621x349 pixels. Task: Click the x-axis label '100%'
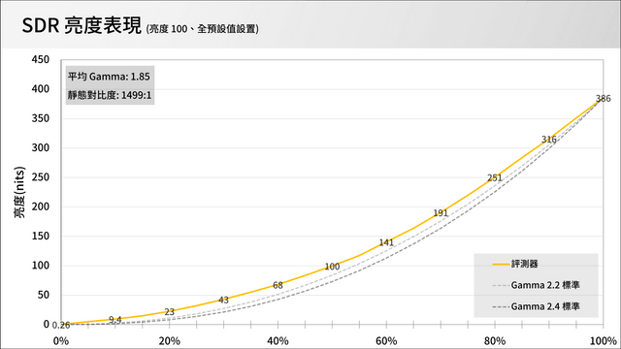tap(604, 340)
